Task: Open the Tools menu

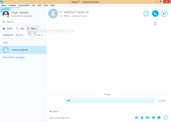Action: pos(46,5)
